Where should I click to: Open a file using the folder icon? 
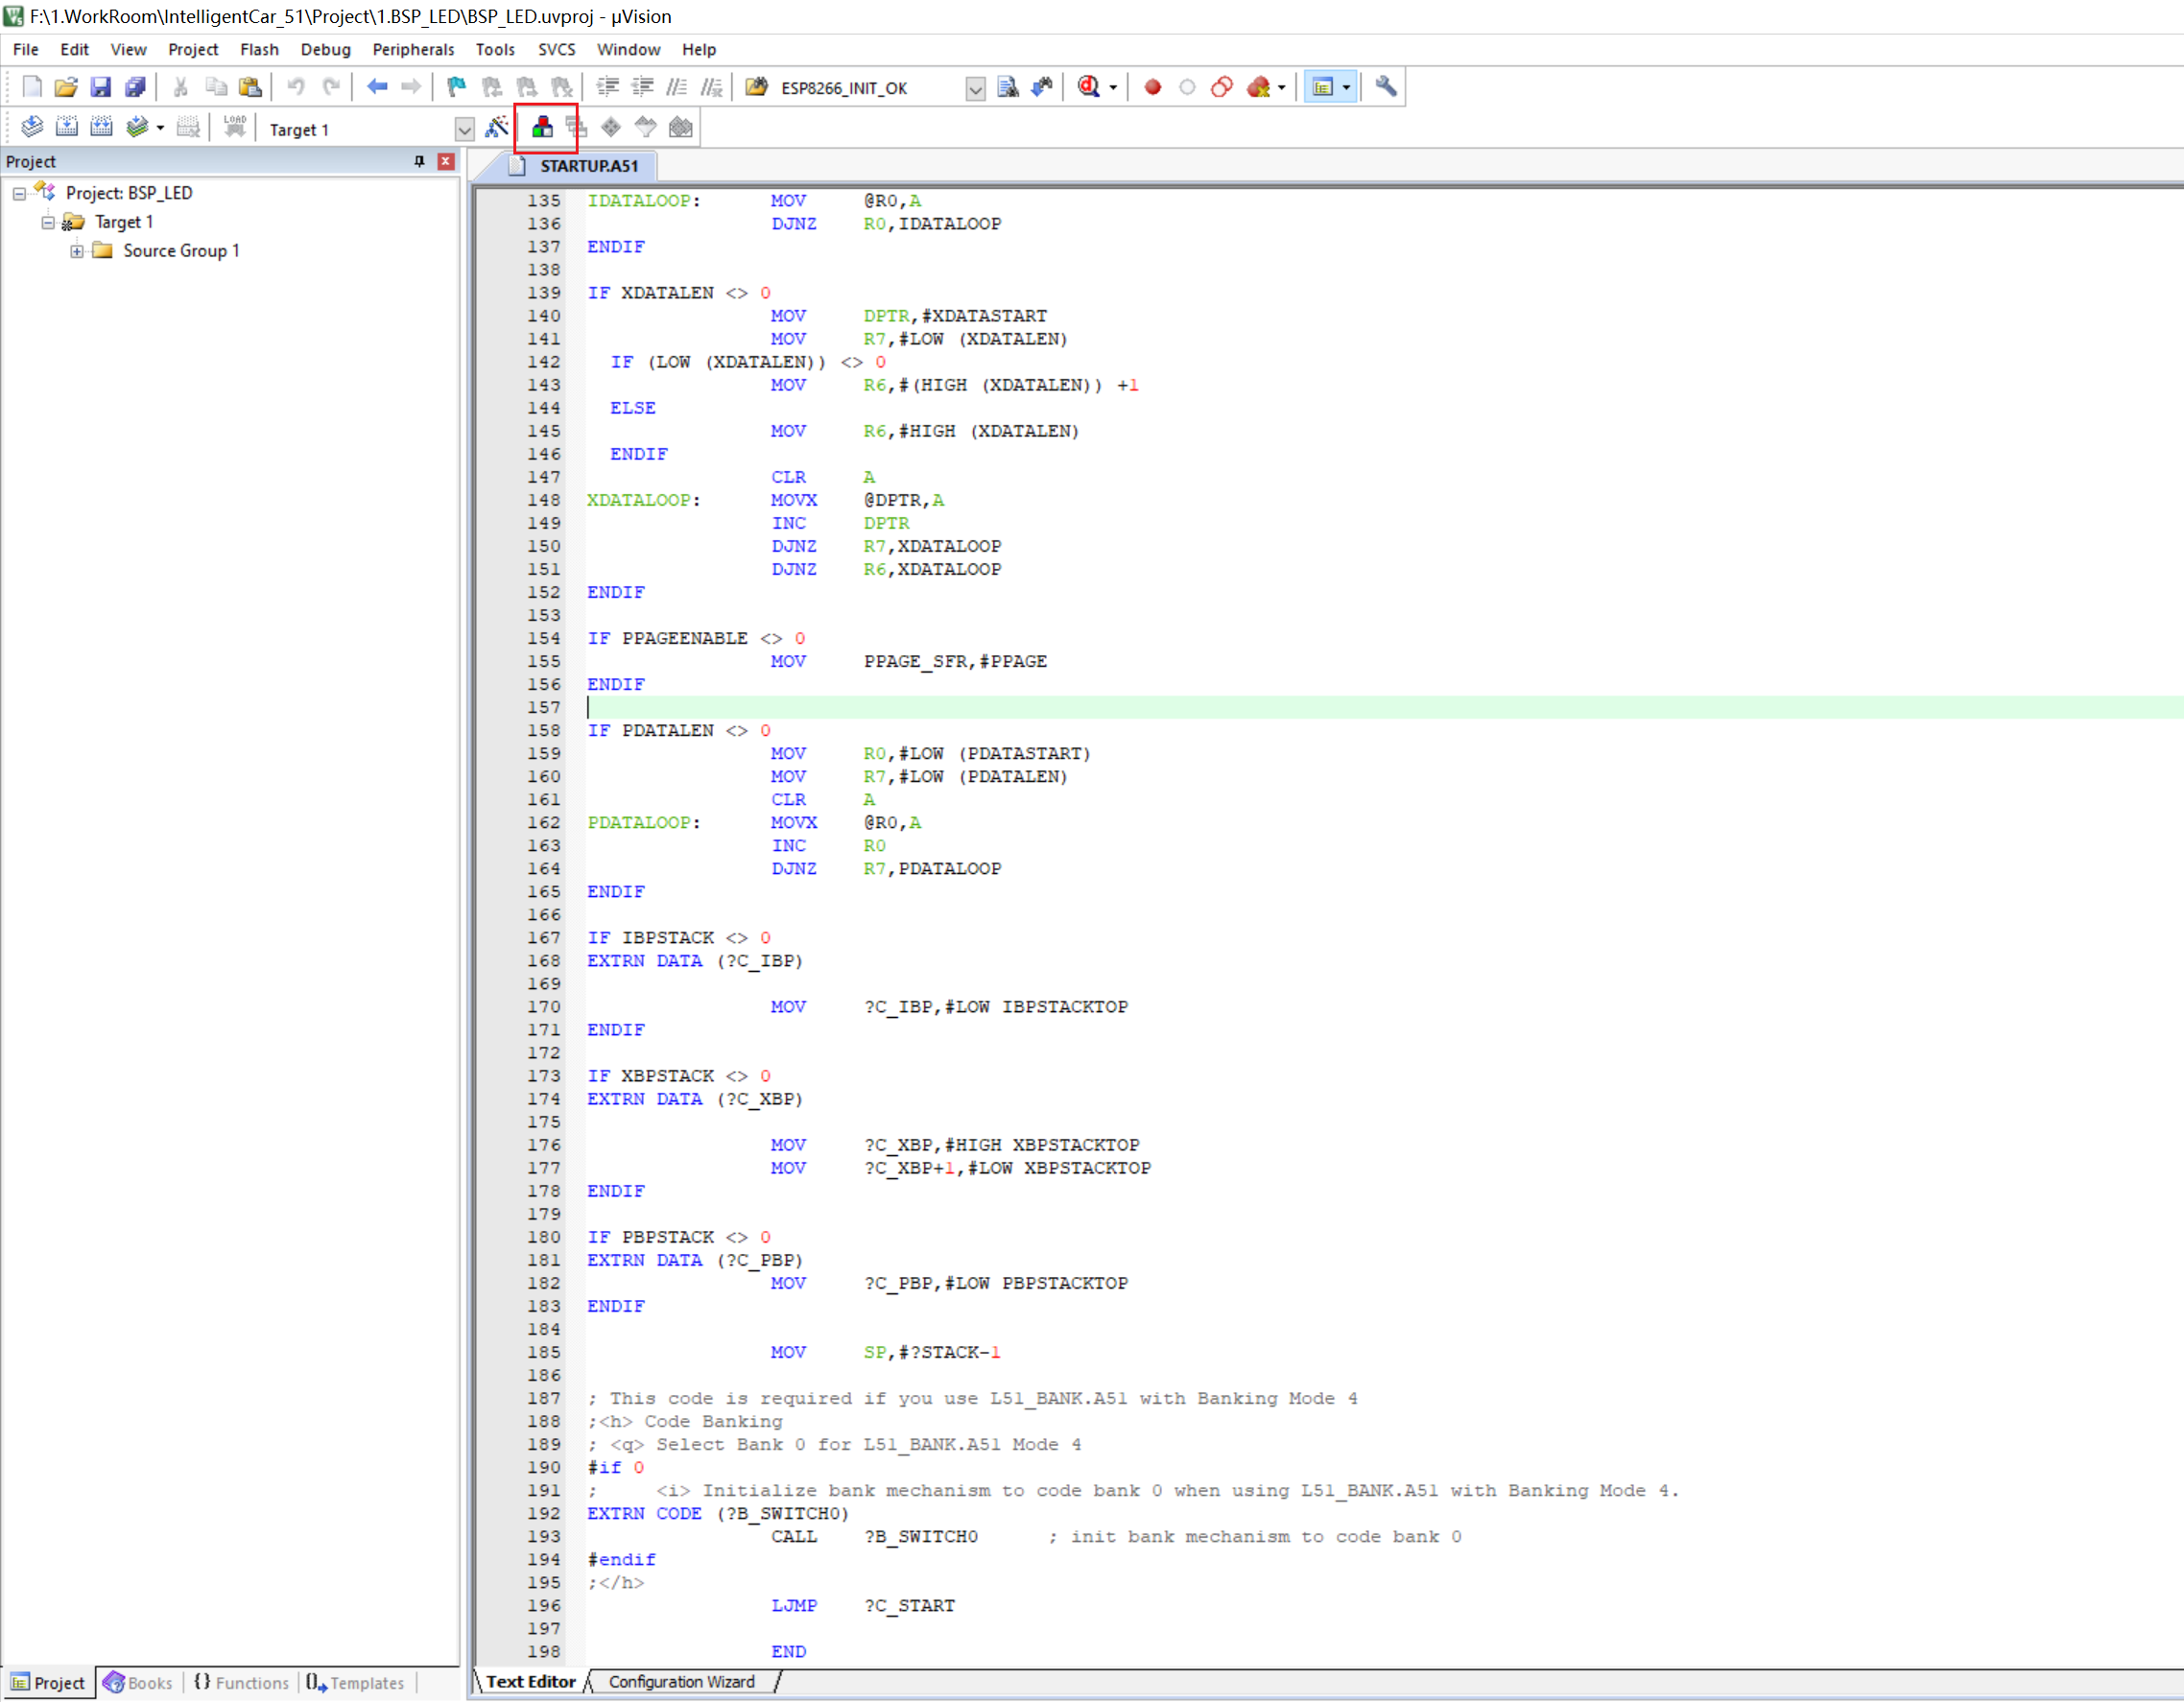click(66, 87)
